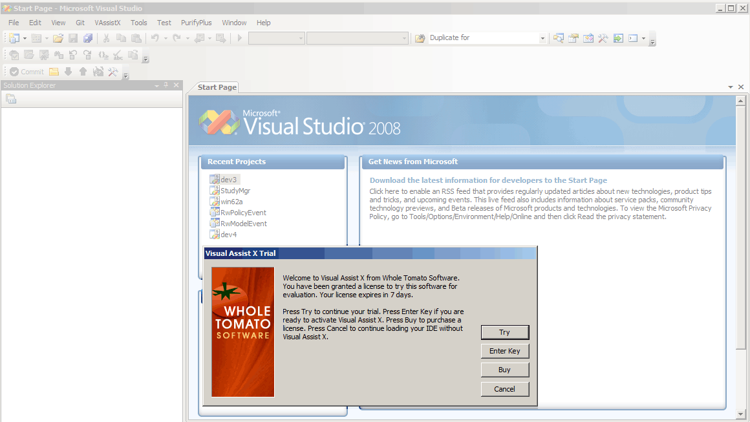The height and width of the screenshot is (422, 750).
Task: Click the down arrow (pull) icon
Action: coord(69,72)
